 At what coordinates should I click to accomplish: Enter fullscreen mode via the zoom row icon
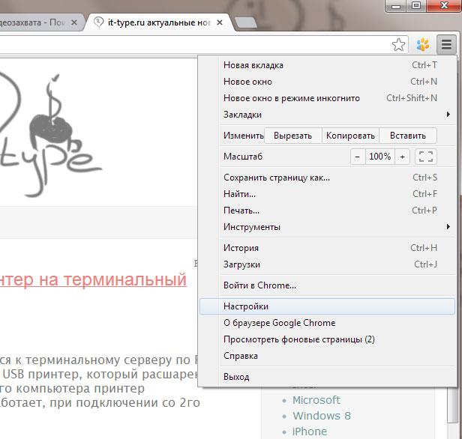pyautogui.click(x=426, y=157)
